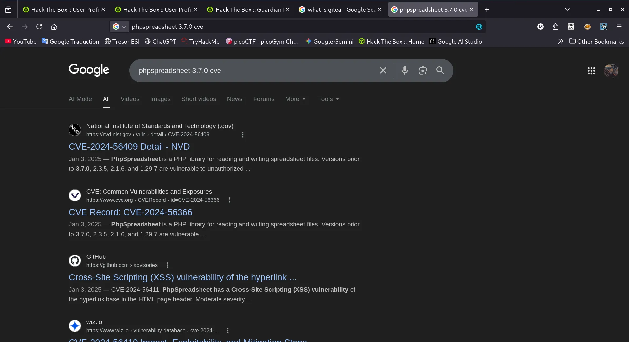
Task: Open the Other Bookmarks folder
Action: 597,41
